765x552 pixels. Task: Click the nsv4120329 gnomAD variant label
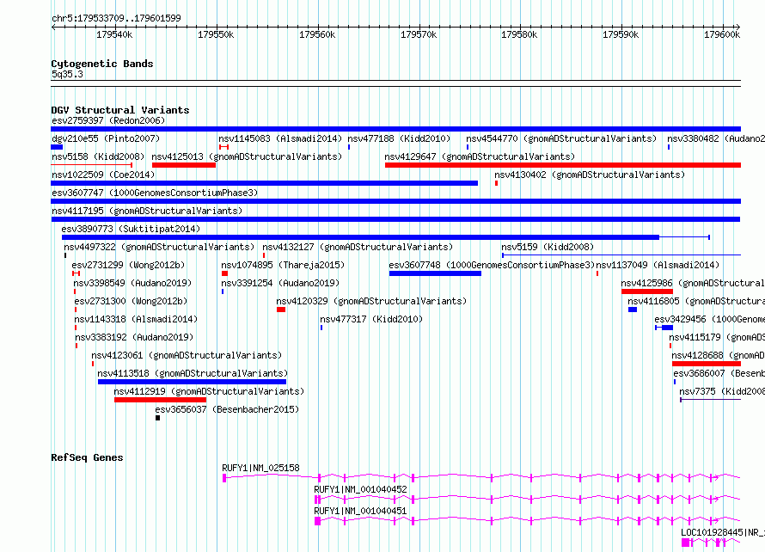tap(371, 301)
